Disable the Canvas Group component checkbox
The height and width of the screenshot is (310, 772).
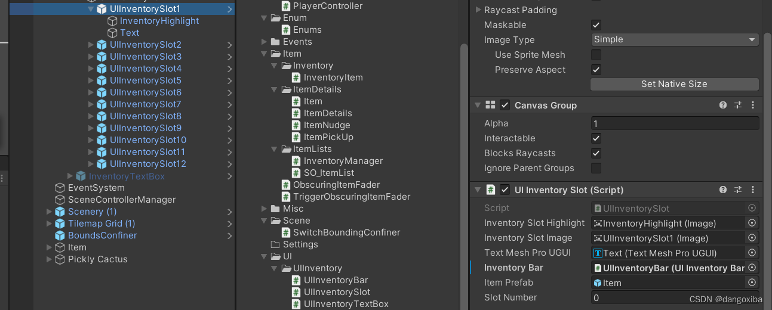pyautogui.click(x=505, y=105)
